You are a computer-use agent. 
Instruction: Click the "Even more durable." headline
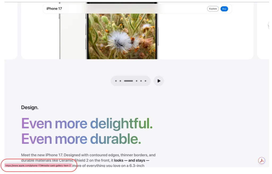point(81,139)
